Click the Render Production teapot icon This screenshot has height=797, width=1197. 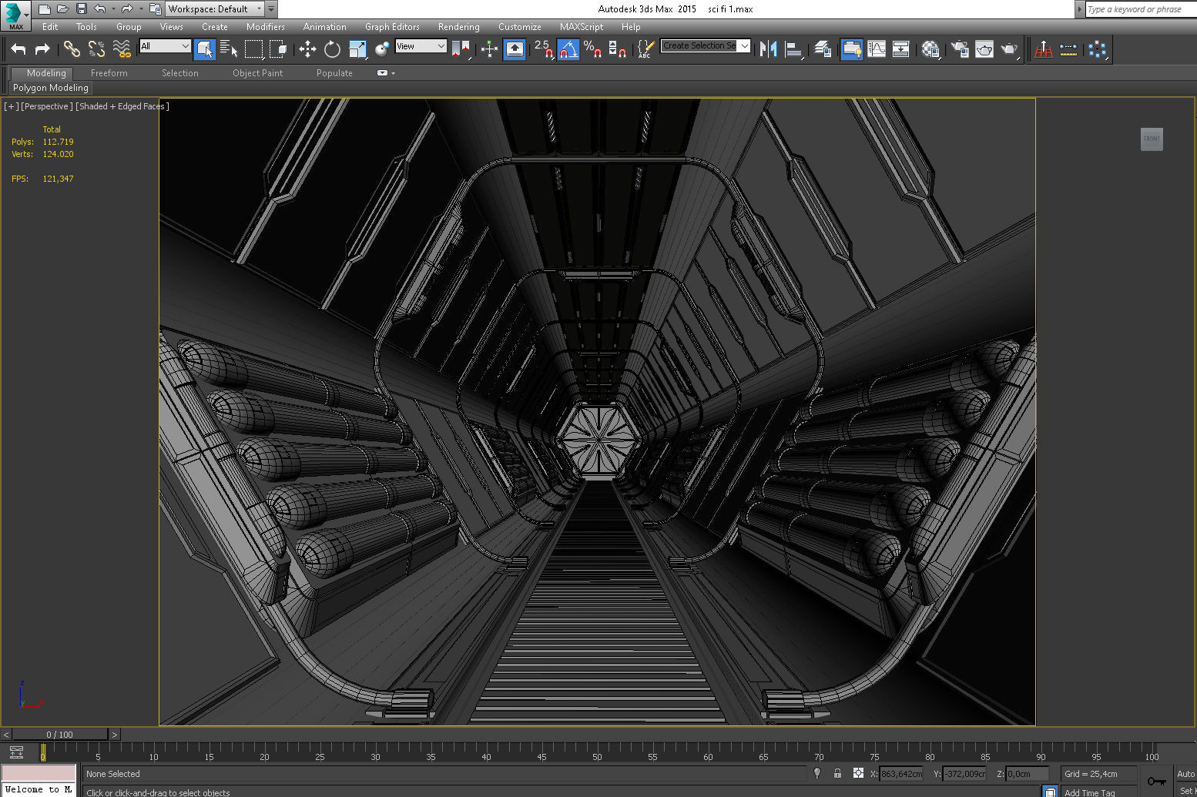point(1009,49)
